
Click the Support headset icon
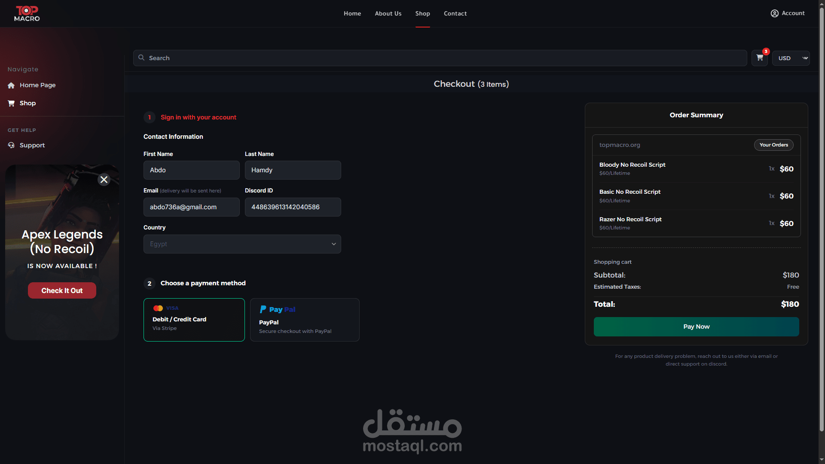pyautogui.click(x=11, y=145)
